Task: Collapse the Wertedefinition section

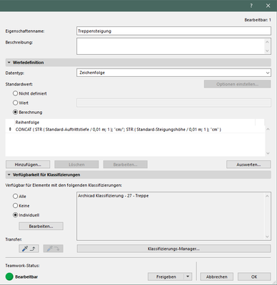Action: point(9,63)
